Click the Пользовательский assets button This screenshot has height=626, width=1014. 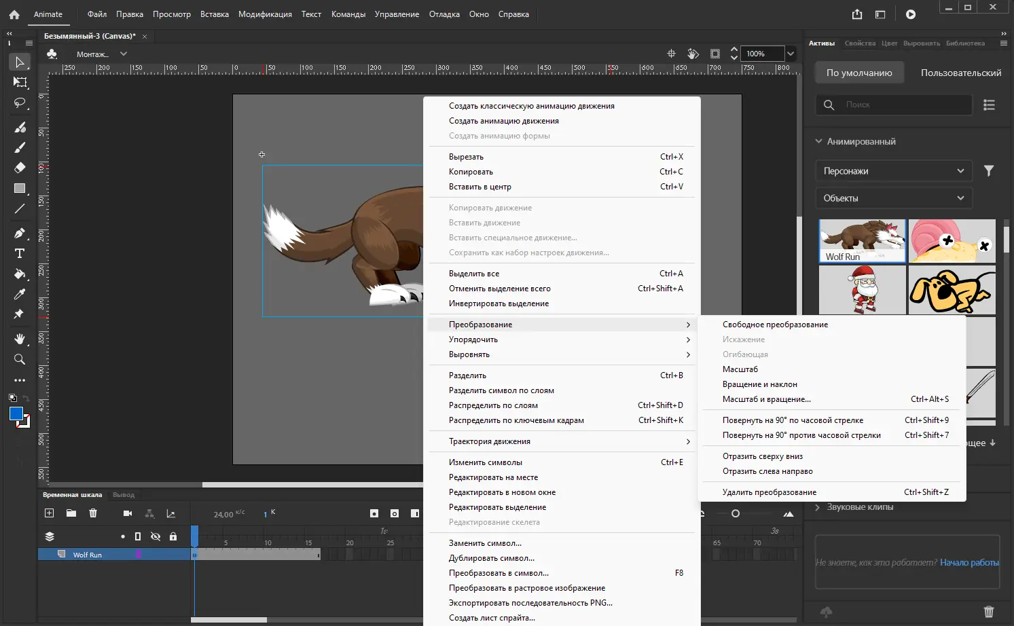960,73
